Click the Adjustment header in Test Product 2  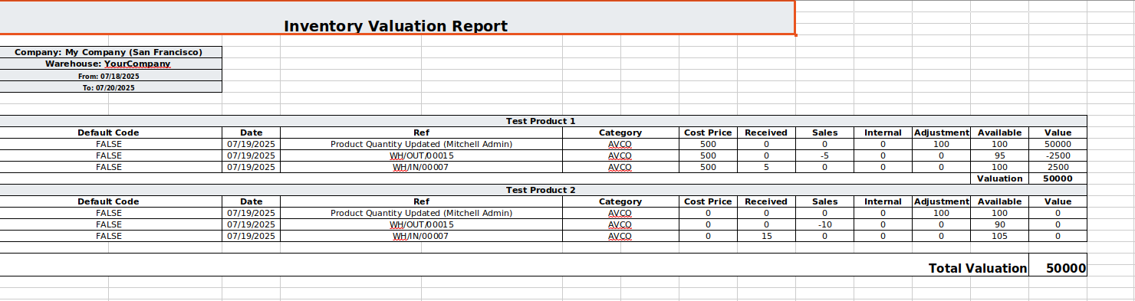point(942,201)
